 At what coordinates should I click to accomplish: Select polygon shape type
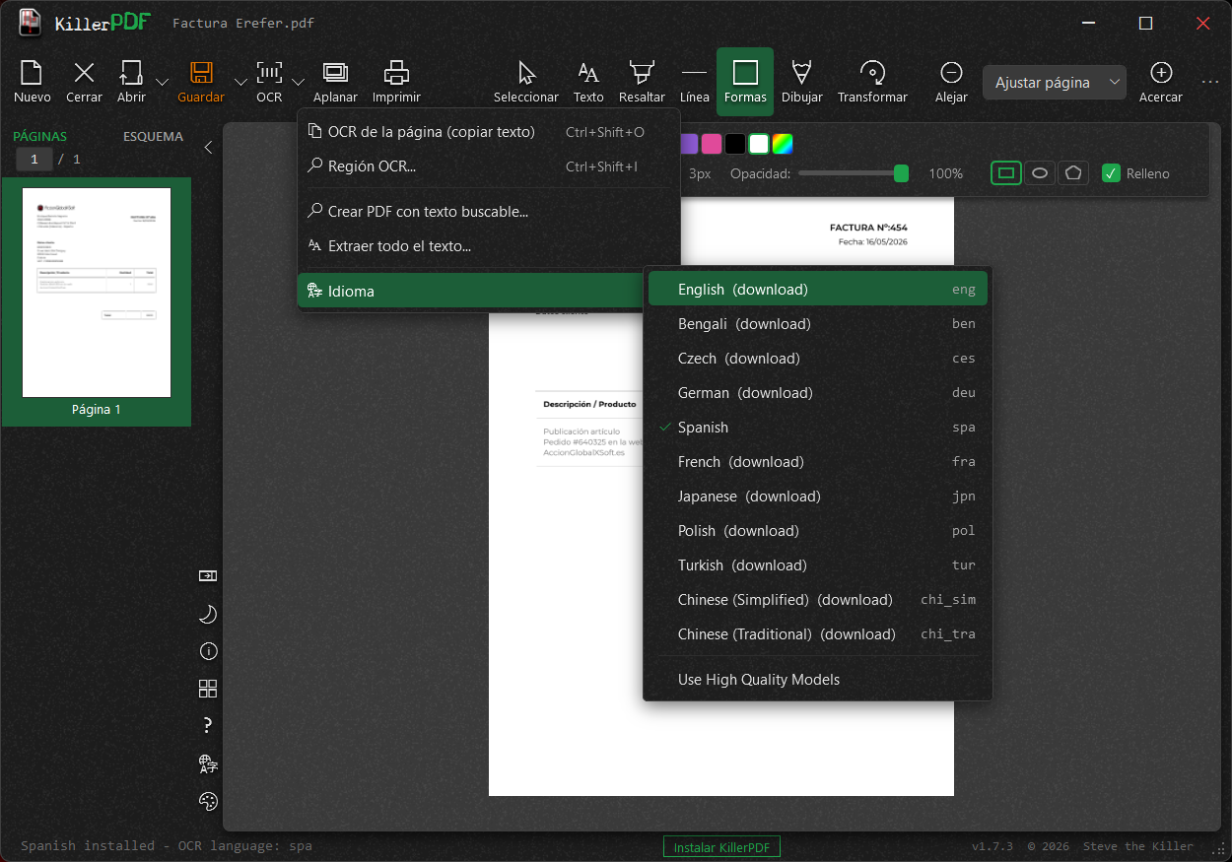pyautogui.click(x=1073, y=172)
